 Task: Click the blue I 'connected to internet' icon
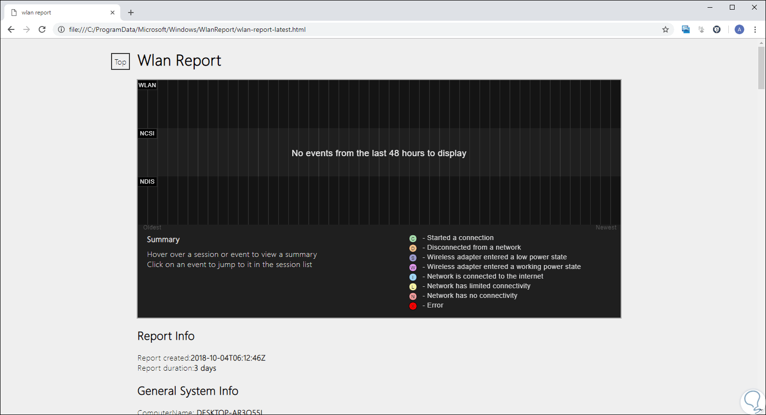413,277
